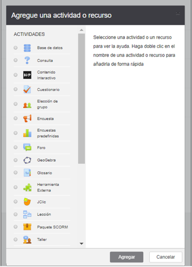Click the Contenido Interactivo label
The width and height of the screenshot is (192, 267).
tap(46, 75)
